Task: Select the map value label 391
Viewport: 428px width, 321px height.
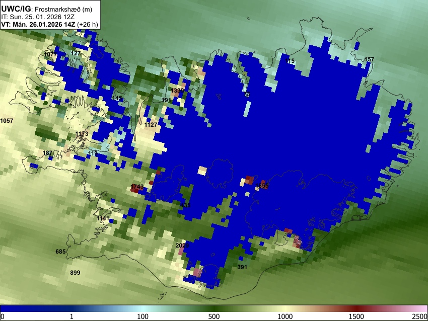Action: [242, 267]
